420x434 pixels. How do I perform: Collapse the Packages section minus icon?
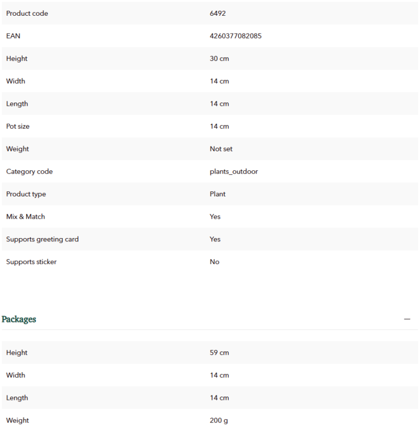click(407, 319)
